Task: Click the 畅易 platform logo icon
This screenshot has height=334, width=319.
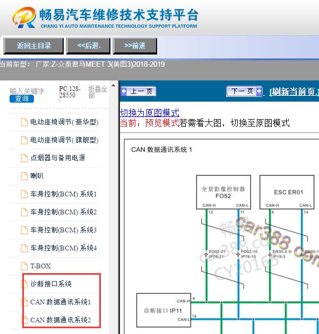Action: coord(24,17)
